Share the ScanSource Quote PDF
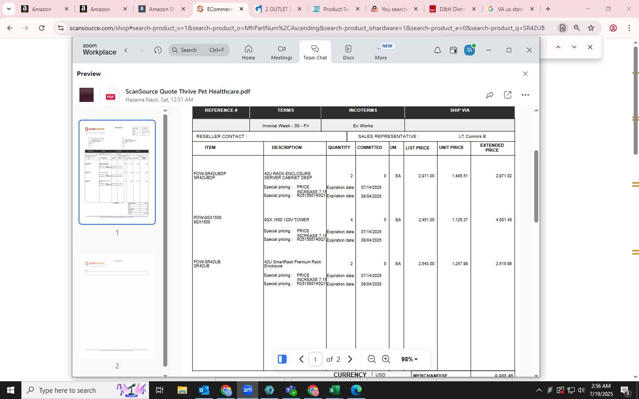This screenshot has height=399, width=639. (490, 95)
